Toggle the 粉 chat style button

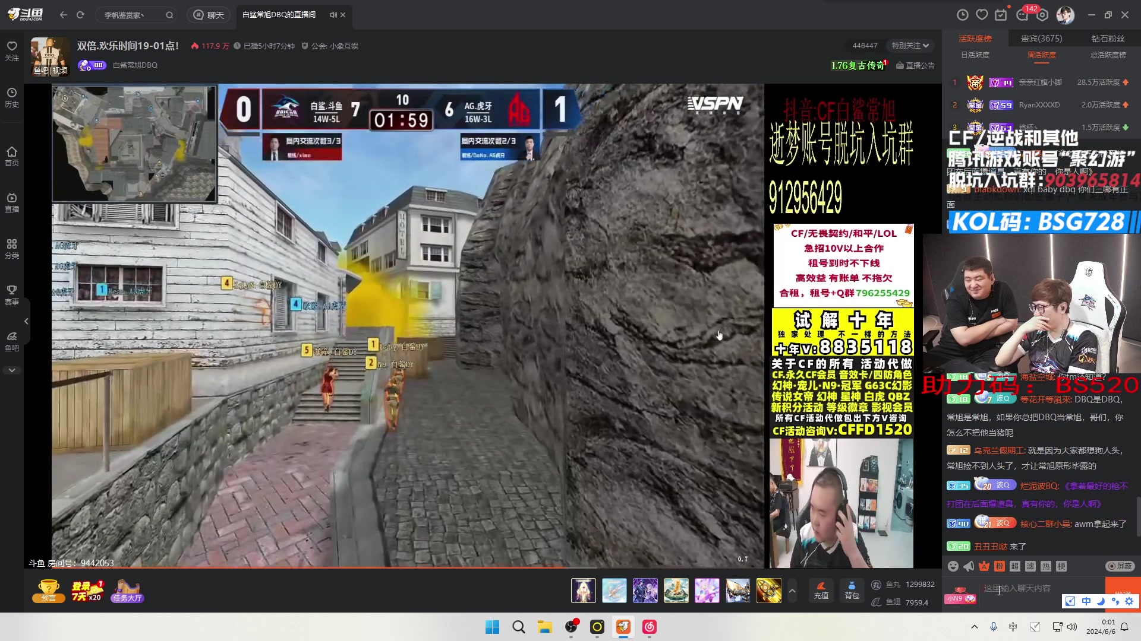1000,566
